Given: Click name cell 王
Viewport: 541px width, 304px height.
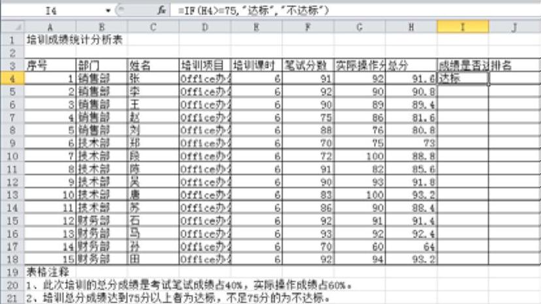Looking at the screenshot, I should (153, 104).
